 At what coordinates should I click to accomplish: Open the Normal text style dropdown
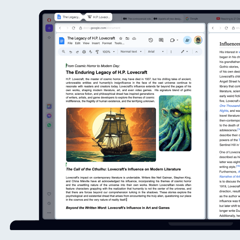coord(131,52)
